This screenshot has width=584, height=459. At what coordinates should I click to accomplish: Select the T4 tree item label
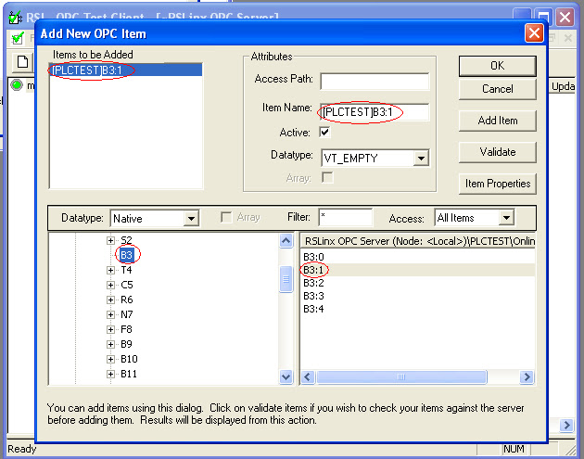(x=126, y=270)
